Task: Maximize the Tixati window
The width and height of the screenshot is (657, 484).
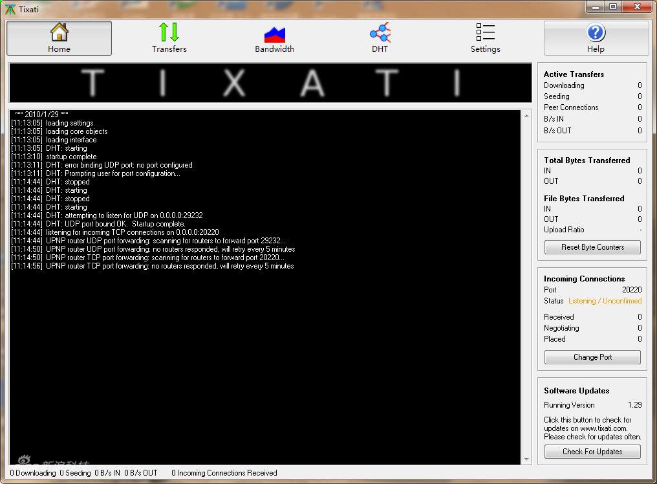Action: tap(613, 6)
